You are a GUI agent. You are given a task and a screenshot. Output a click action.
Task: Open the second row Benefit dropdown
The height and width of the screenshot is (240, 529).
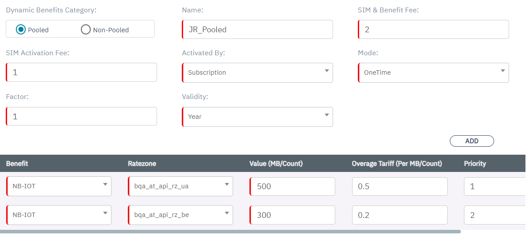[x=59, y=215]
